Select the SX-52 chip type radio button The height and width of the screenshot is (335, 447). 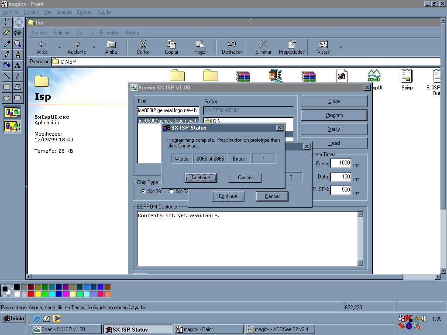coord(171,191)
